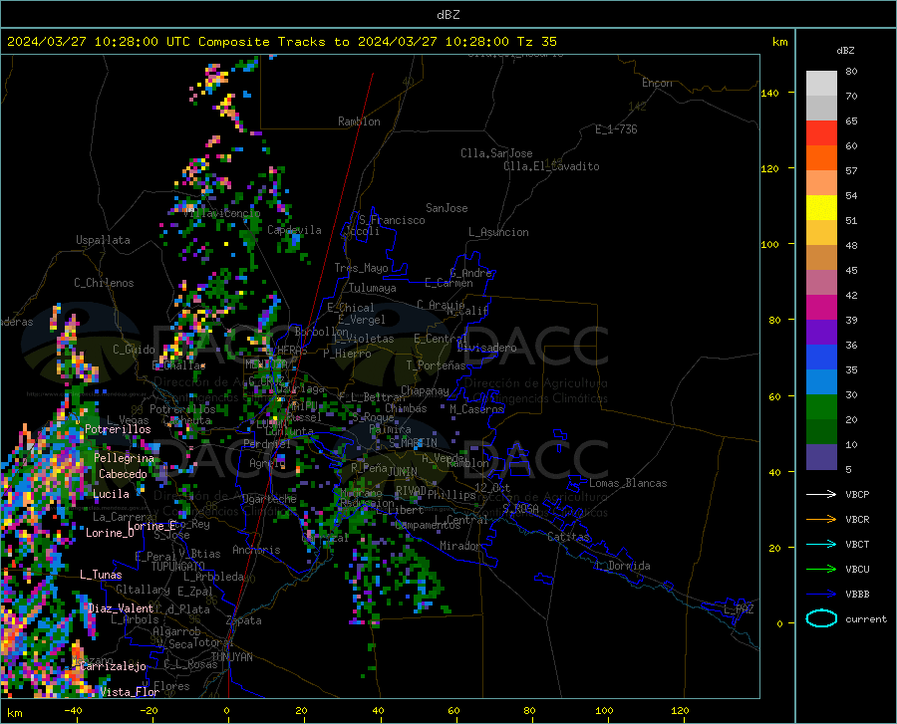The image size is (897, 724).
Task: Select the magenta 39 dBZ color swatch
Action: [821, 308]
